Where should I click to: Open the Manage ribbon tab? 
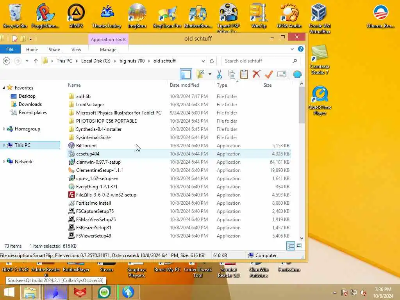tap(108, 50)
